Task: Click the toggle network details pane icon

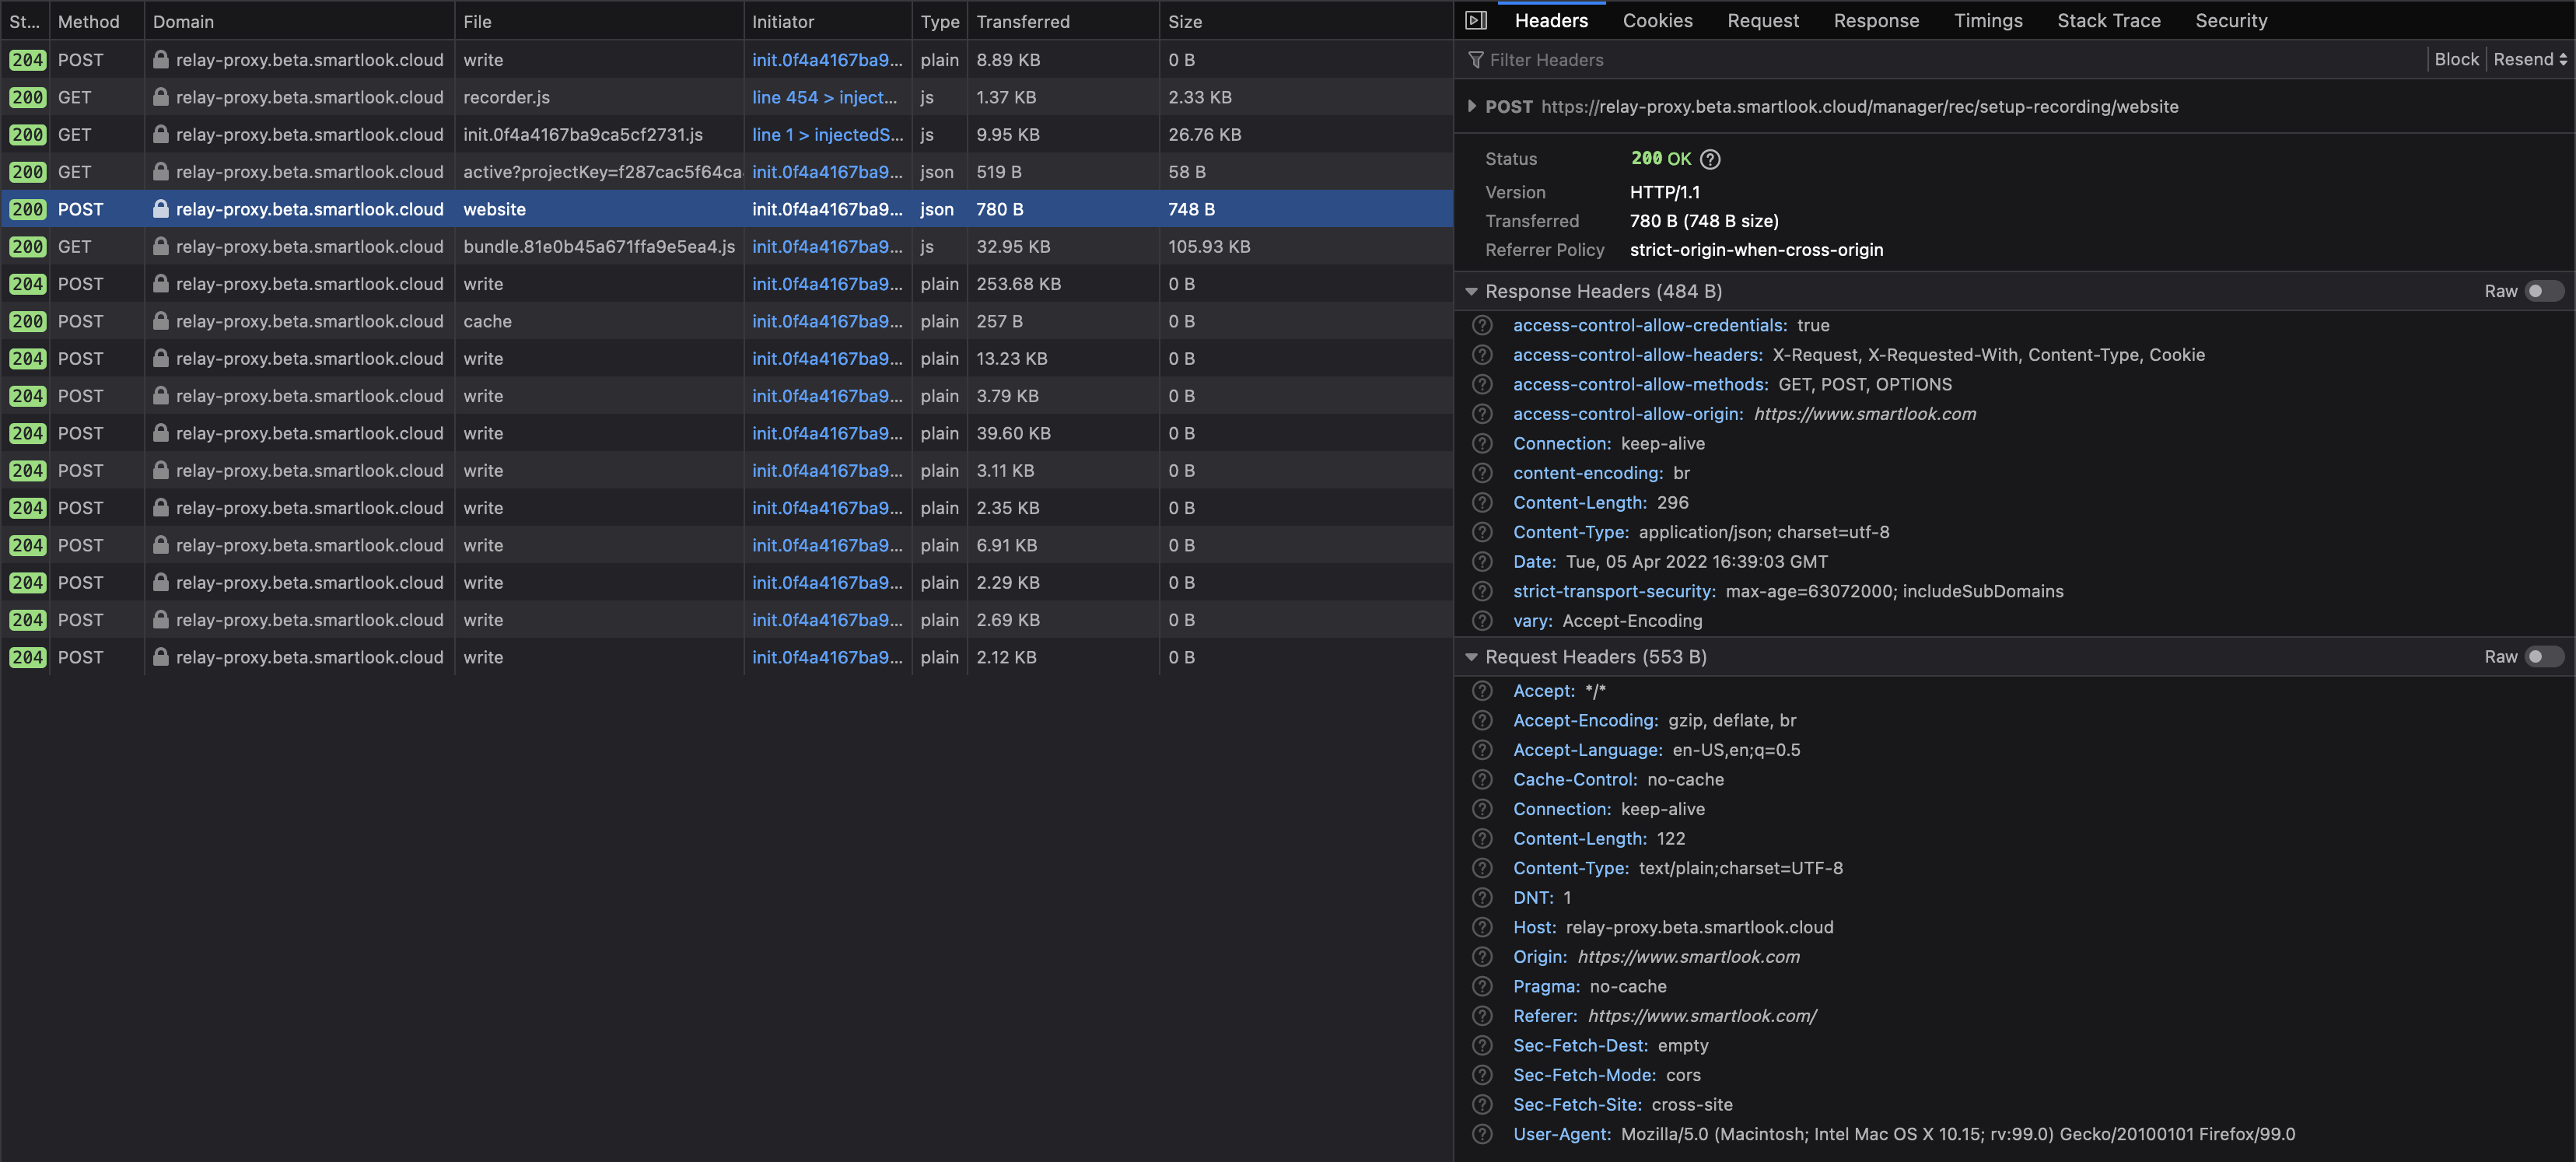Action: [1476, 20]
